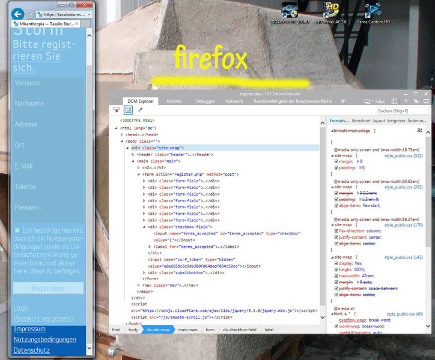Viewport: 435px width, 360px height.
Task: Click the Registrieren button on the webpage
Action: pos(48,288)
